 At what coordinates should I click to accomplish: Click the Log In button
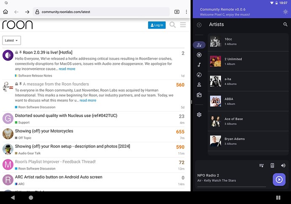(157, 25)
